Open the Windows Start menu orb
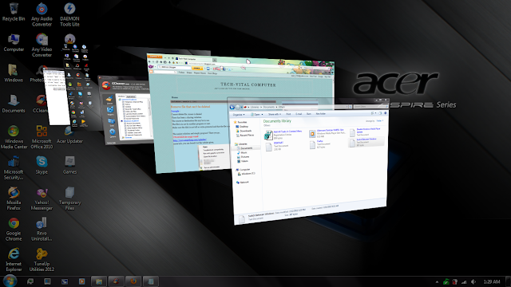The height and width of the screenshot is (287, 511). tap(10, 281)
